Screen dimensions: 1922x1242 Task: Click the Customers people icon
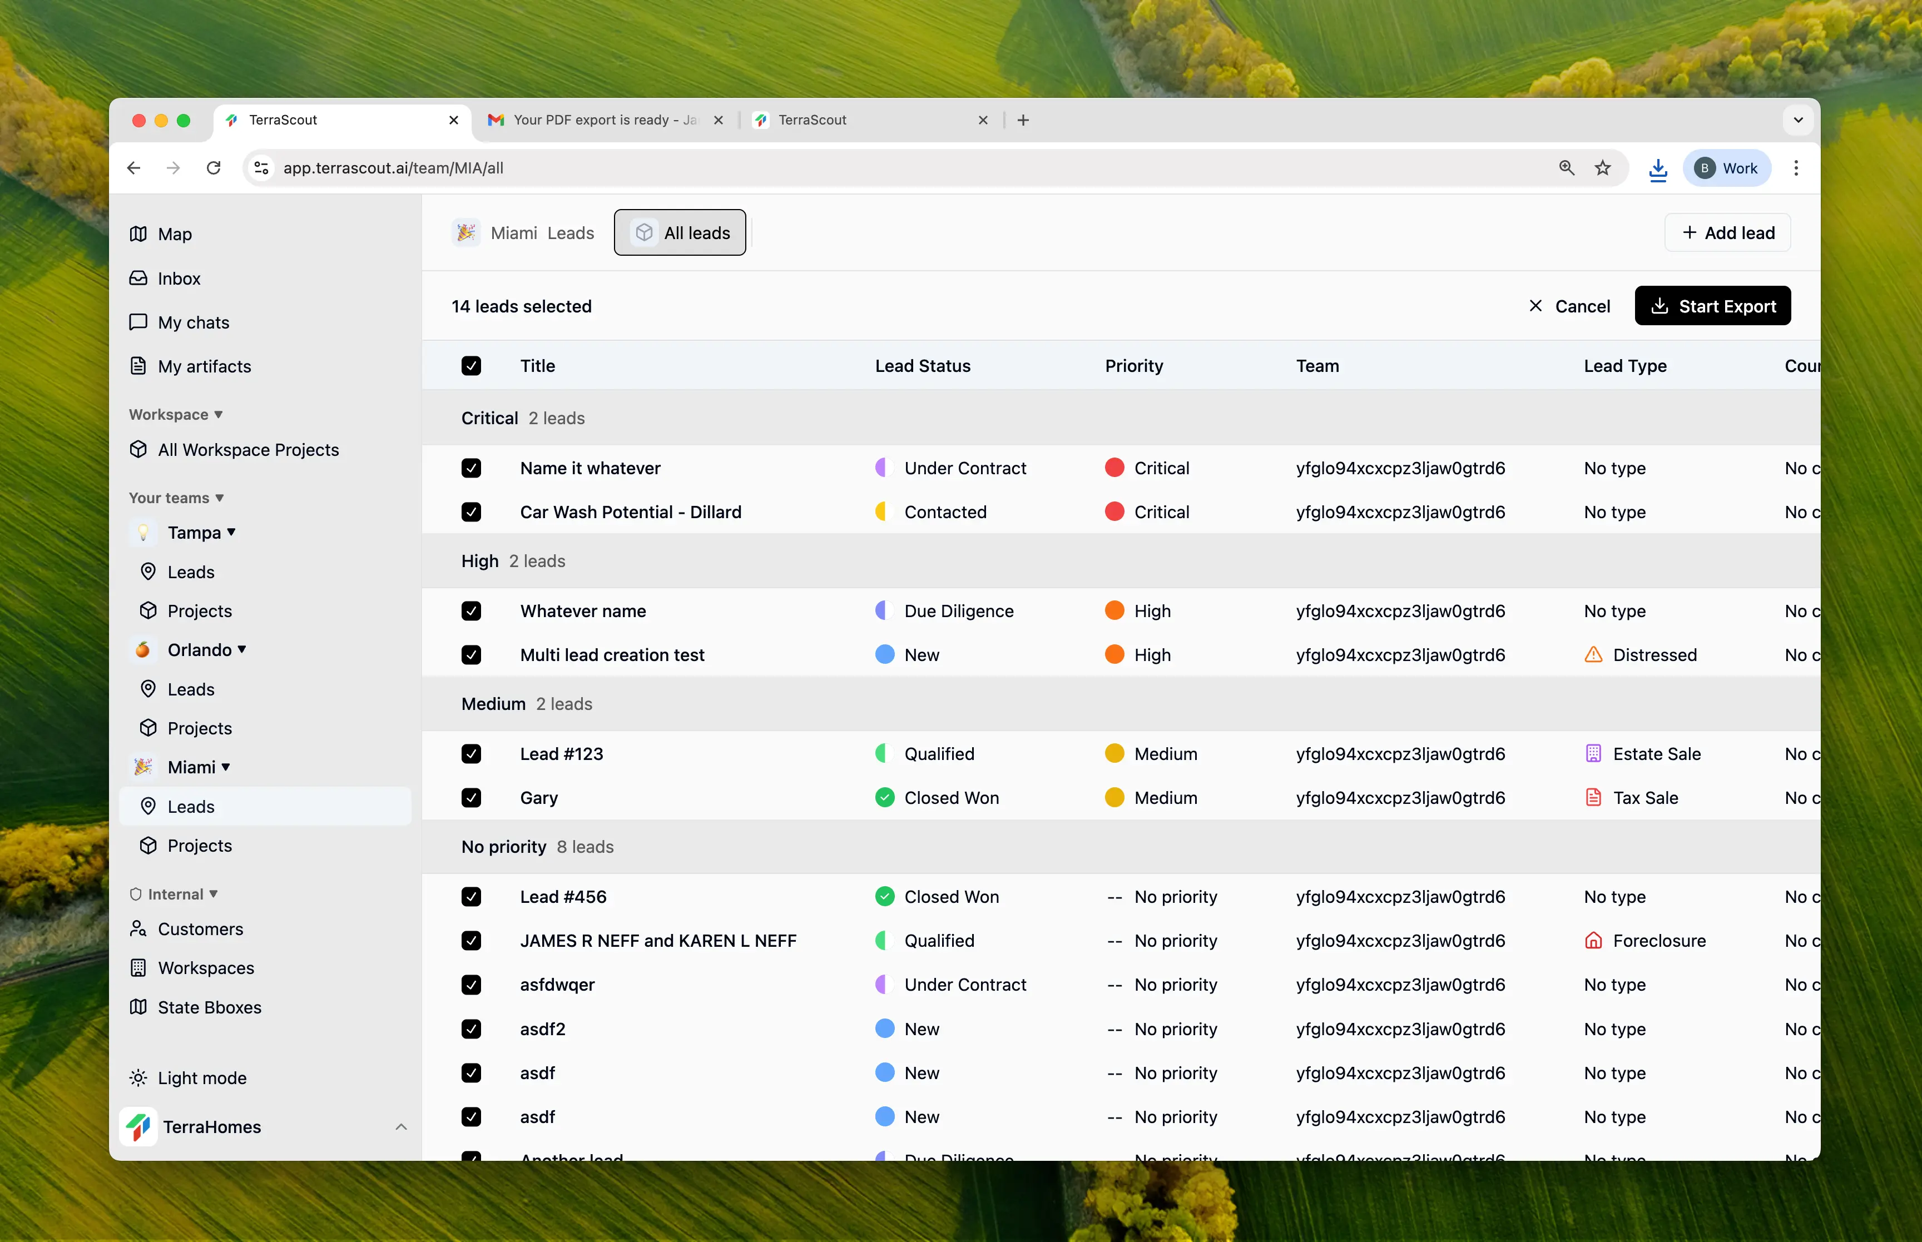point(138,929)
